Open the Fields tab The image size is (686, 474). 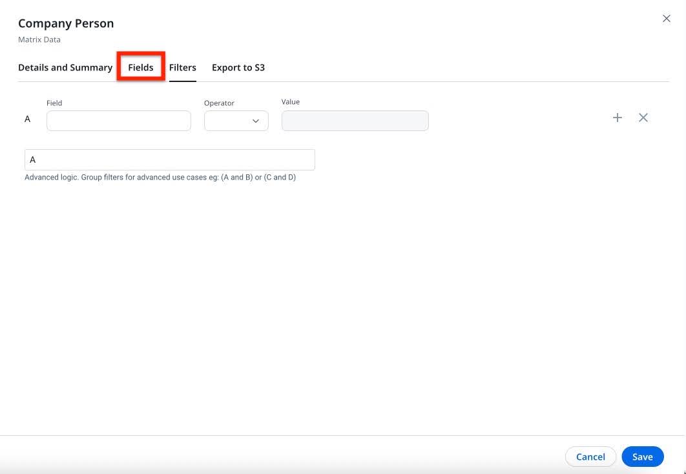140,67
